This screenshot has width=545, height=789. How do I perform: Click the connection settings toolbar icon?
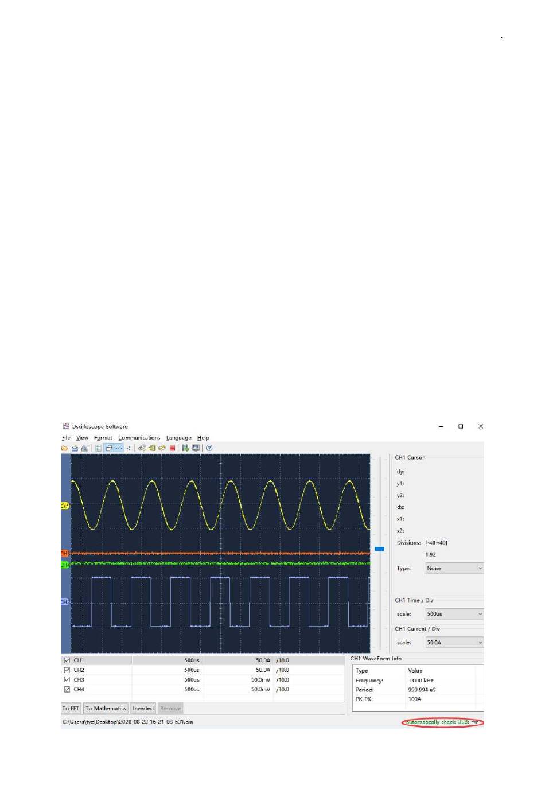click(x=142, y=448)
